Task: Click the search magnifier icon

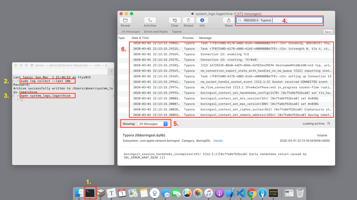Action: [x=240, y=20]
